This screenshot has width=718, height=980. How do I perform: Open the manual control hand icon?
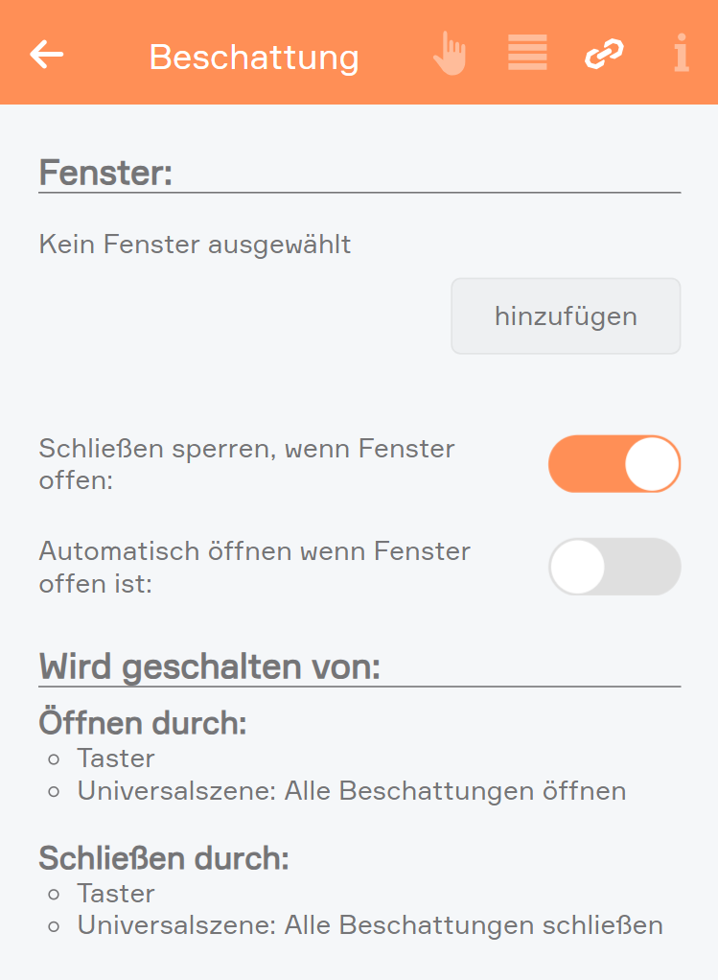[x=450, y=53]
